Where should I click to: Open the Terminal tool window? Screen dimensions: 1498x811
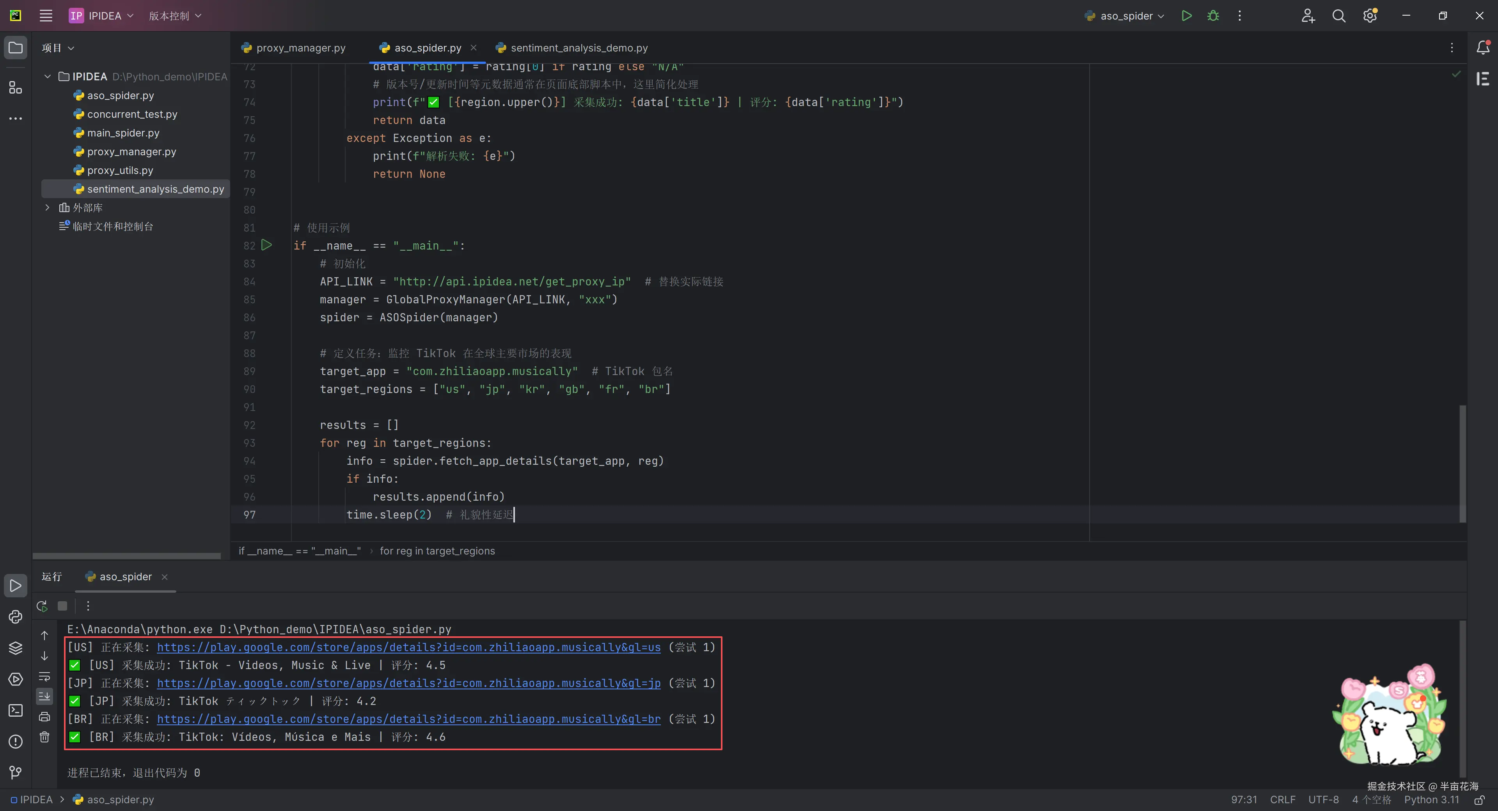point(16,710)
